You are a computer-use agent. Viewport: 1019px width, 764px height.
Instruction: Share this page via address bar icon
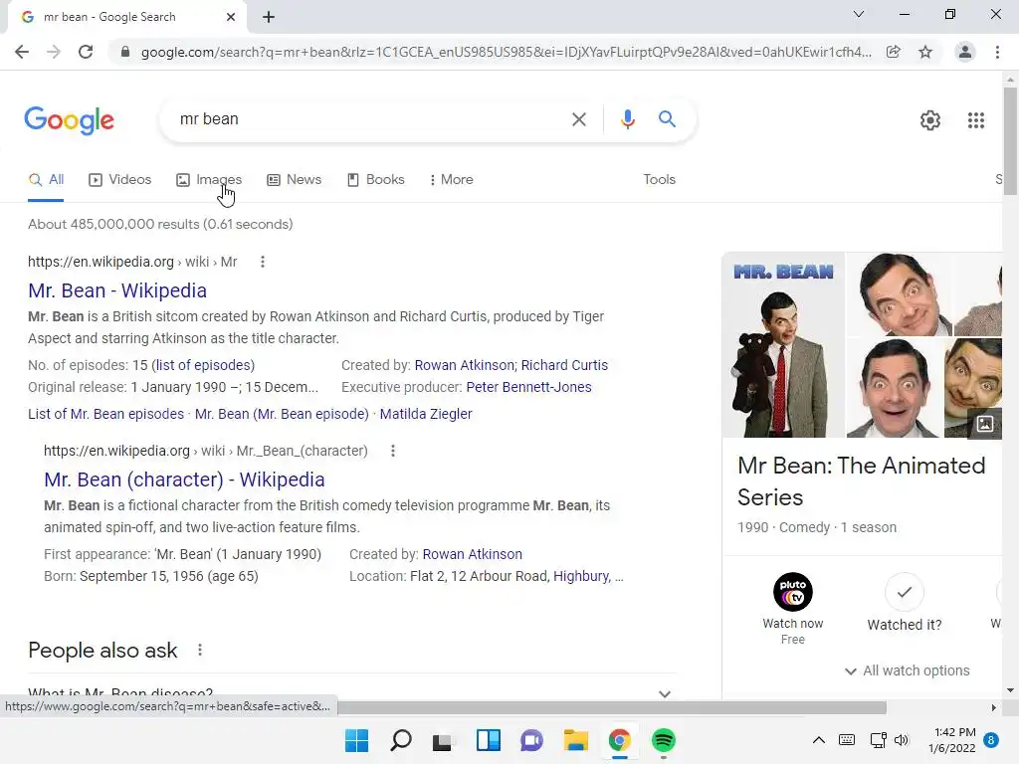(894, 52)
